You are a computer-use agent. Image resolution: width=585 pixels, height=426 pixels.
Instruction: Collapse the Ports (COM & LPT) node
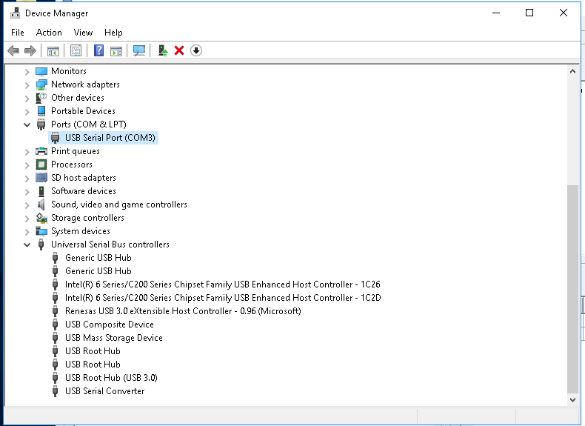click(x=27, y=124)
